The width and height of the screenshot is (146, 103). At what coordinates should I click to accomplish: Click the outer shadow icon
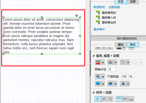tap(98, 84)
